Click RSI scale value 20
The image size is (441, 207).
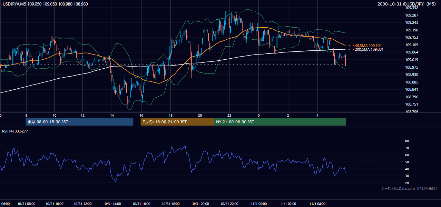[407, 183]
